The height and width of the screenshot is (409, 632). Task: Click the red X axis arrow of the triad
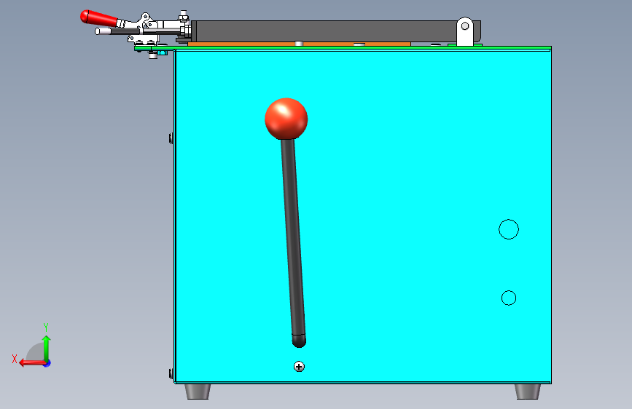click(31, 363)
